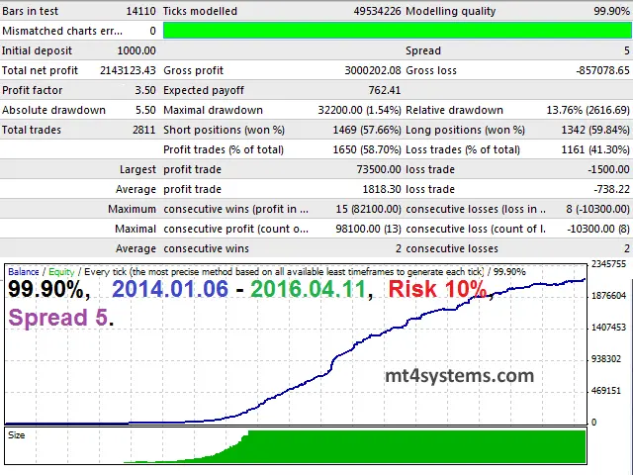
Task: Click the Total net profit value 2143123.43
Action: coord(121,70)
